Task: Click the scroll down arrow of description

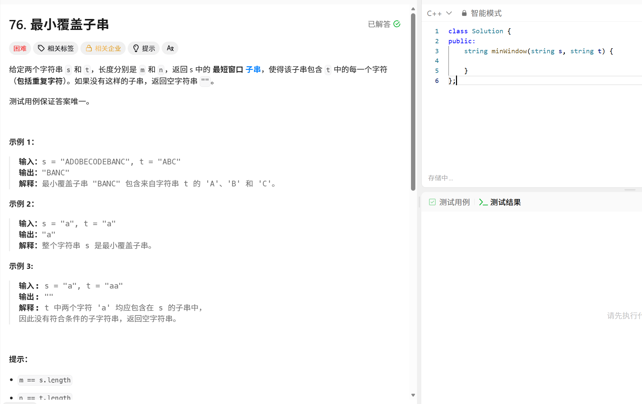Action: pyautogui.click(x=413, y=395)
